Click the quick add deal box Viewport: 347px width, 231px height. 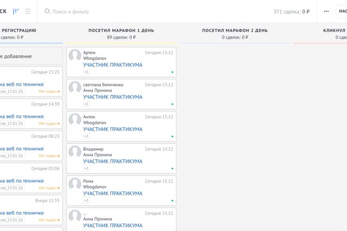[31, 56]
